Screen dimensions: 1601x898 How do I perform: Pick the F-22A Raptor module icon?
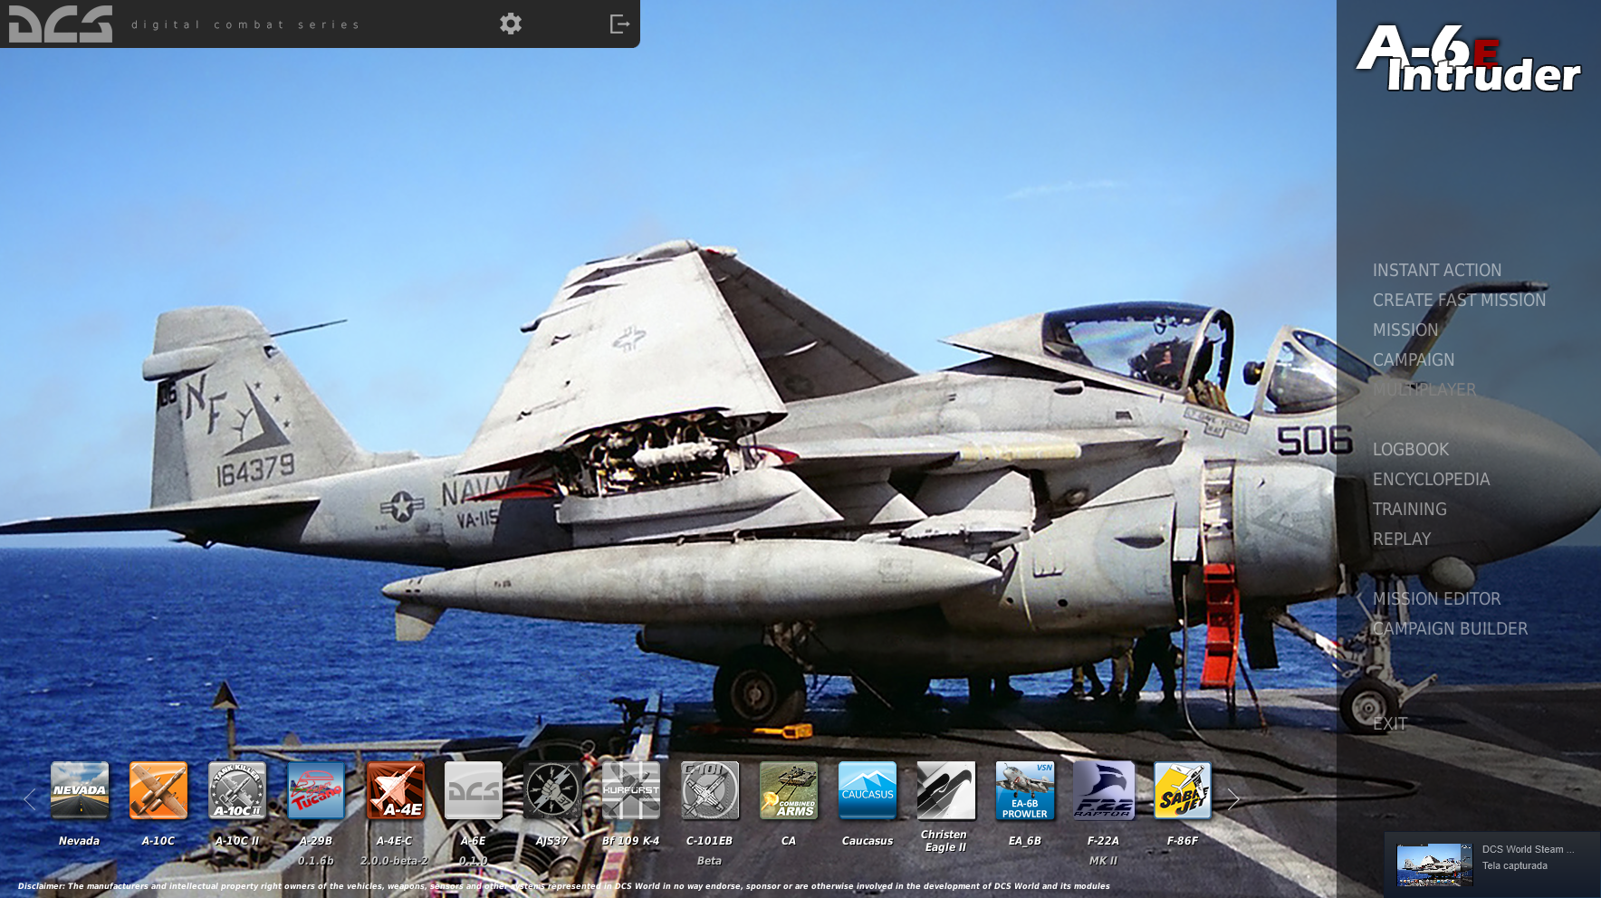(x=1104, y=790)
